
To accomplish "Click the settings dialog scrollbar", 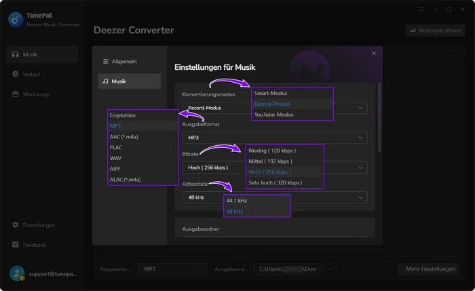I will [379, 117].
